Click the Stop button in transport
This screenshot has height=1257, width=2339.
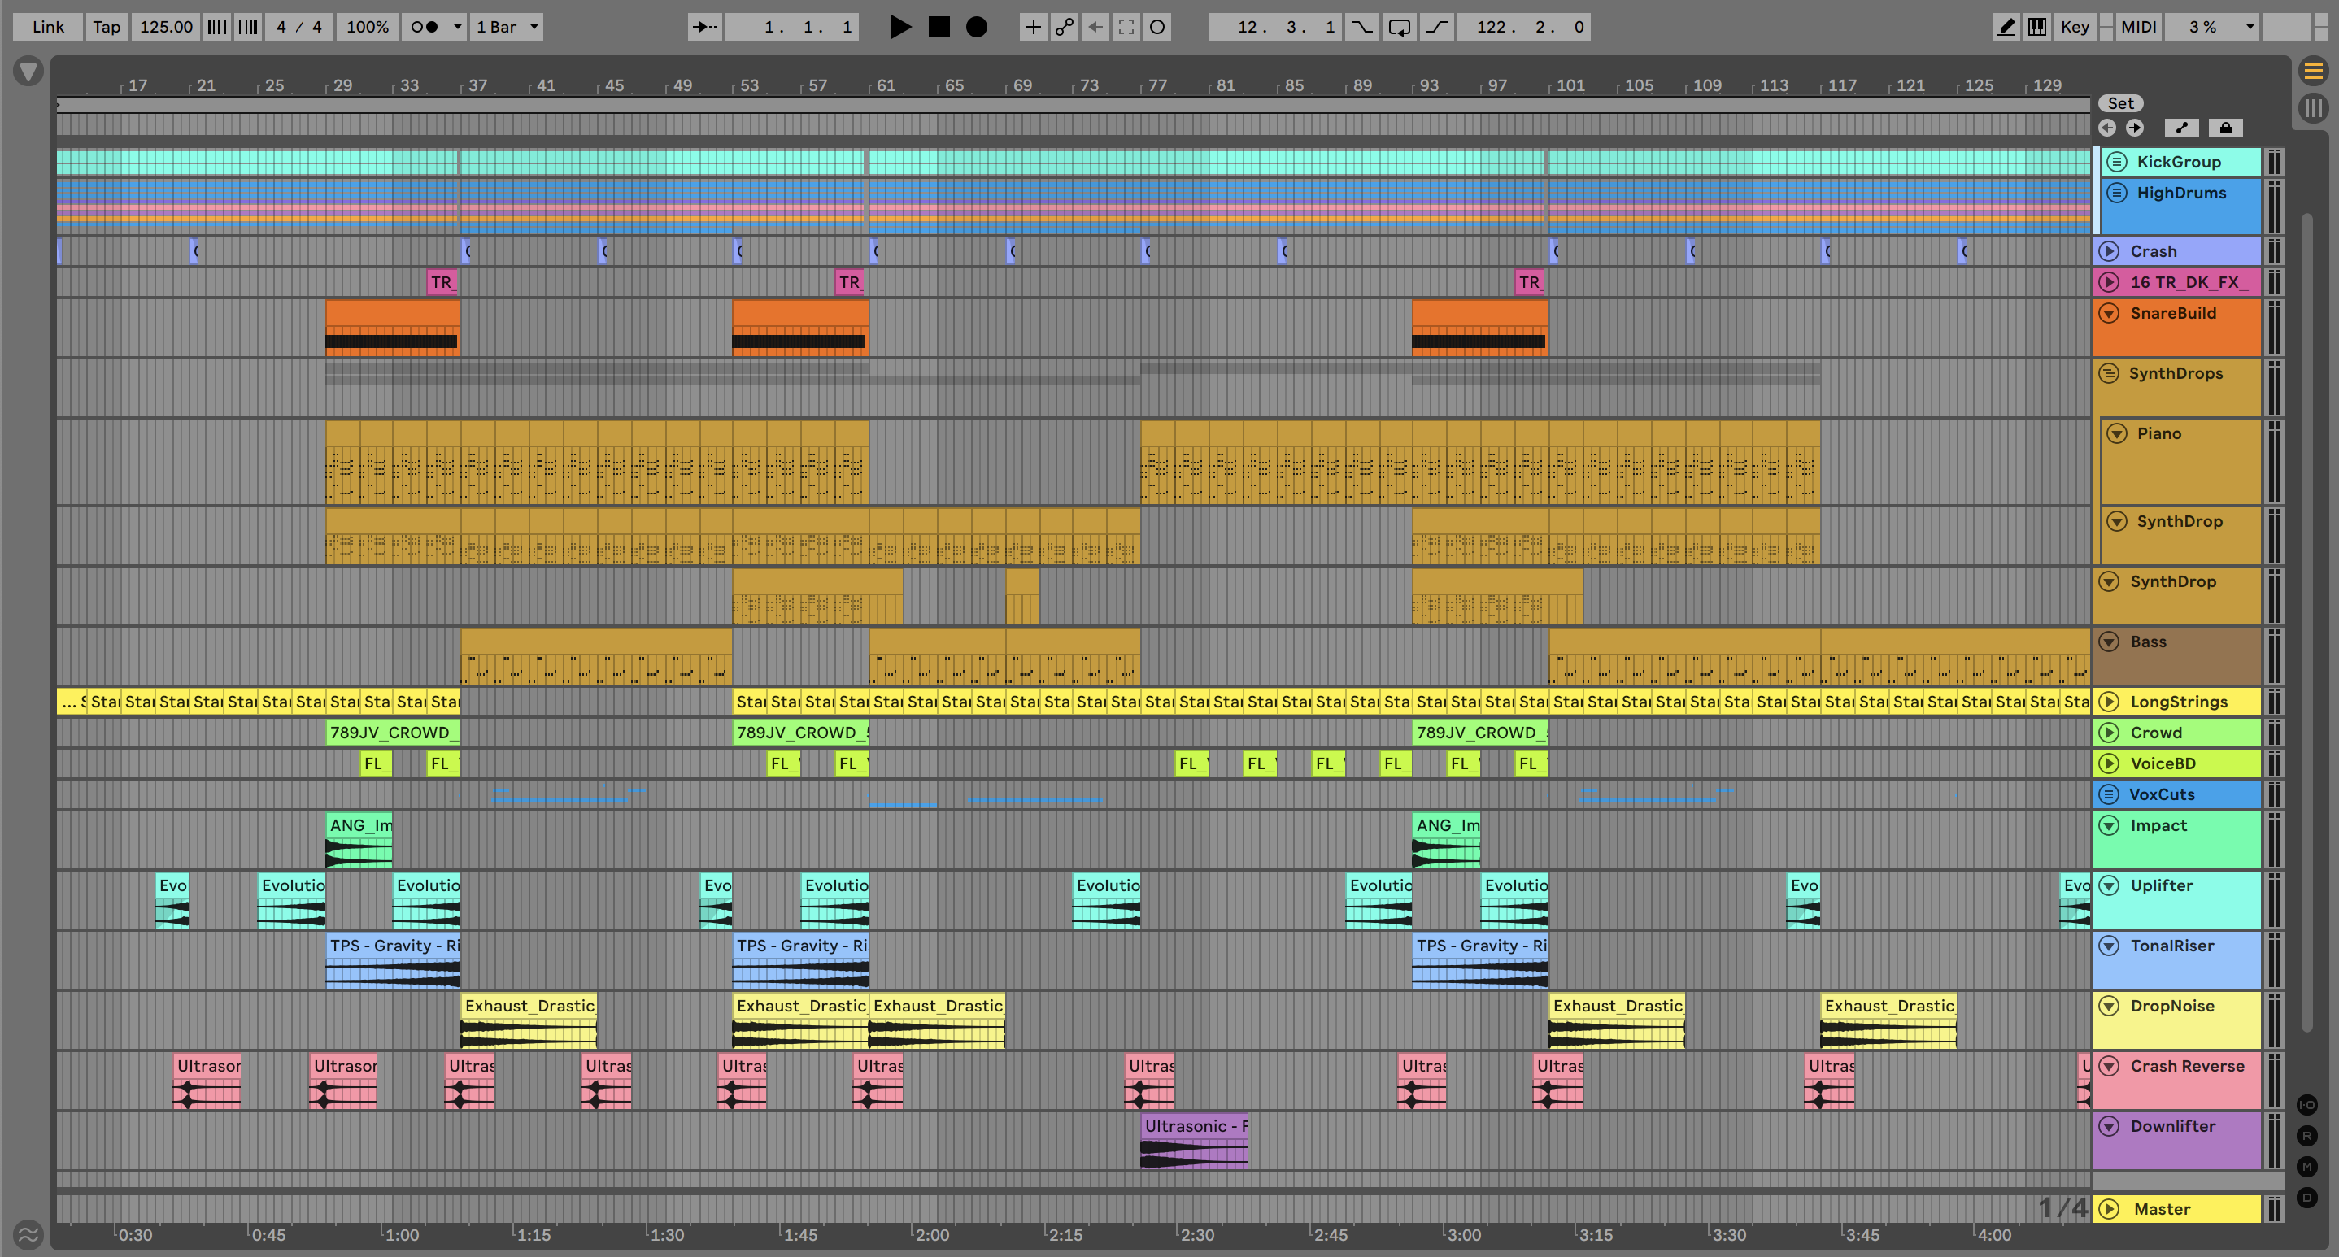tap(939, 26)
